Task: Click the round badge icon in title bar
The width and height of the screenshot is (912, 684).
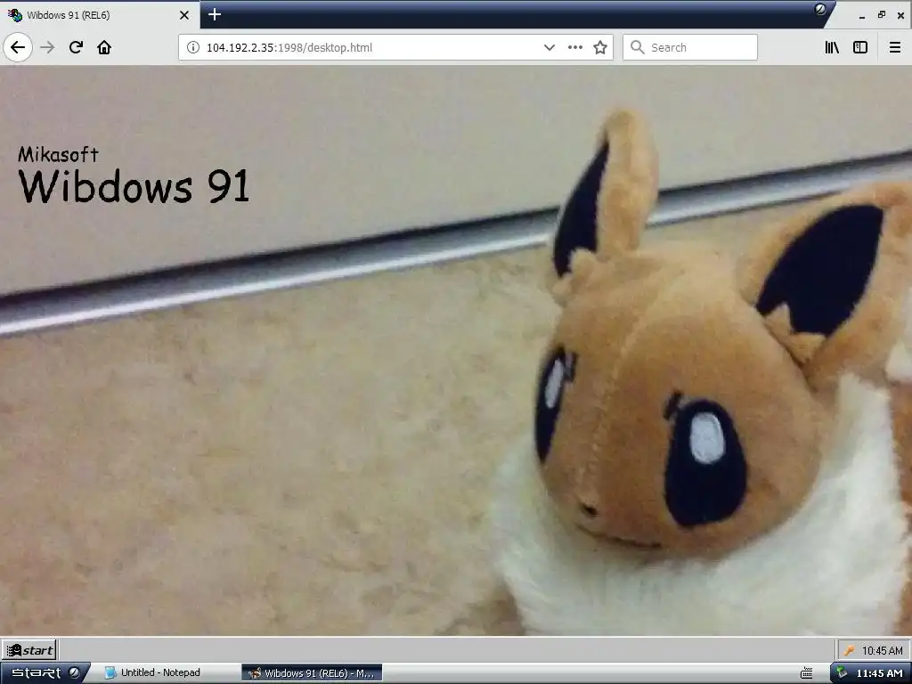Action: coord(820,9)
